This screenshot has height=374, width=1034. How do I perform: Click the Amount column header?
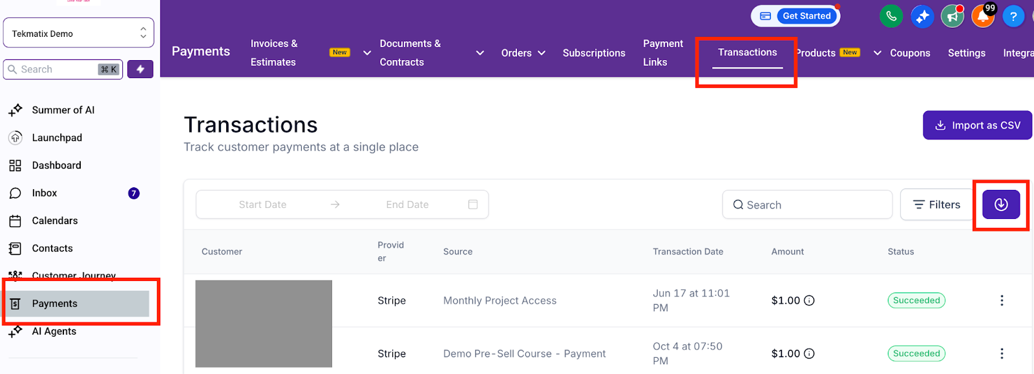click(788, 251)
